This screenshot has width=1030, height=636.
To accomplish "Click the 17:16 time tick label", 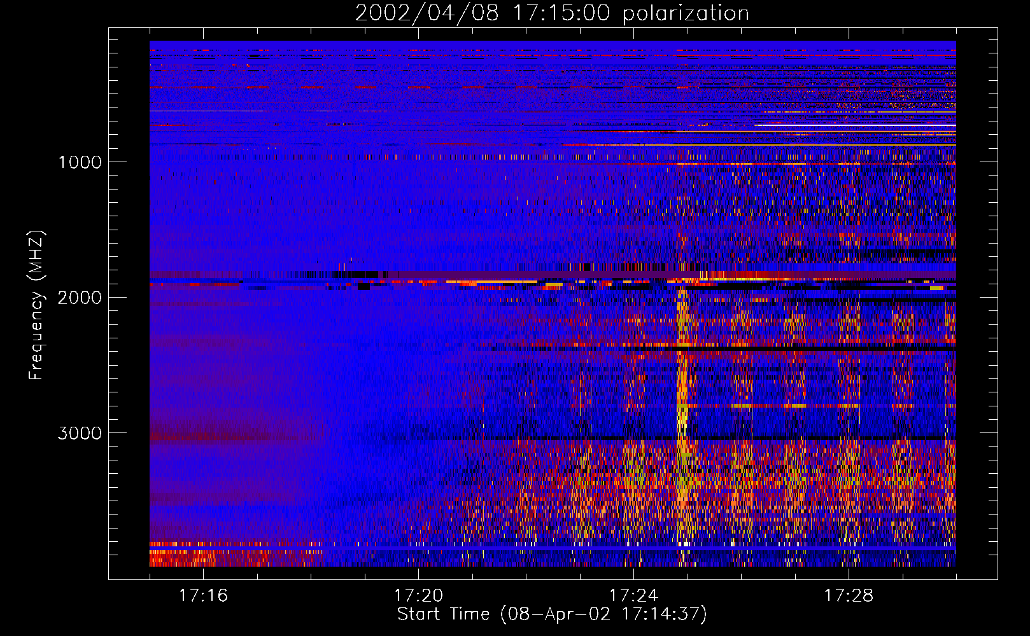I will [x=203, y=595].
